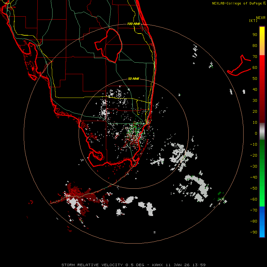The image size is (267, 267).
Task: Click the -80 value on the velocity scale
Action: (x=254, y=221)
